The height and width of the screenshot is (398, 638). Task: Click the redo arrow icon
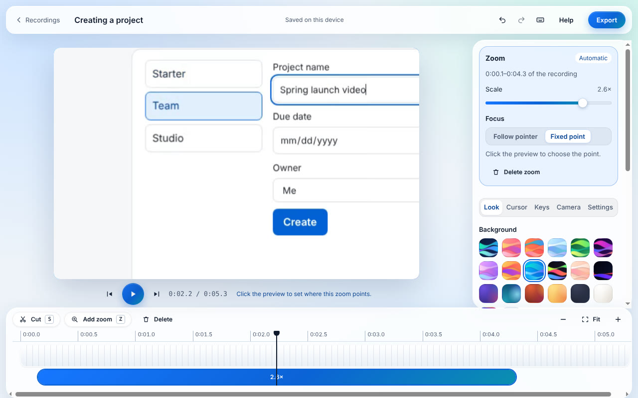(x=521, y=20)
